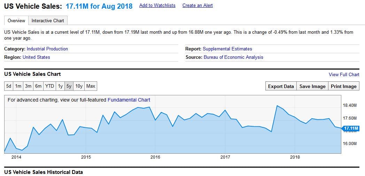Open the Fundamental Chart link
This screenshot has height=176, width=365.
tap(129, 100)
